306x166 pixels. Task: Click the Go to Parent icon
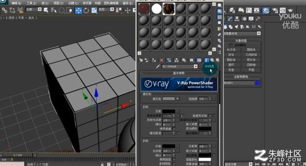[x=212, y=60]
